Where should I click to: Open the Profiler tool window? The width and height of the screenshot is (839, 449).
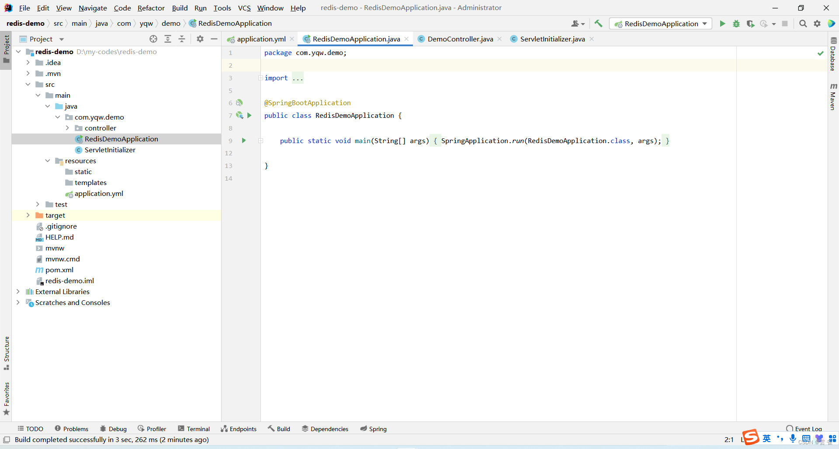152,429
